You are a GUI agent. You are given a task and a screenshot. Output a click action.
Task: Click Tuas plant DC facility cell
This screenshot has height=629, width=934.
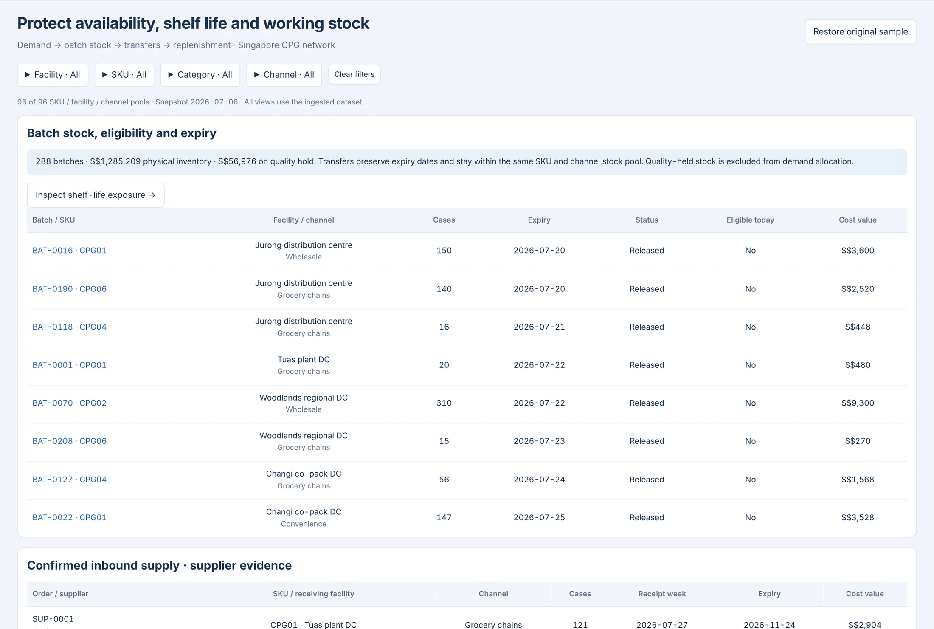coord(304,365)
